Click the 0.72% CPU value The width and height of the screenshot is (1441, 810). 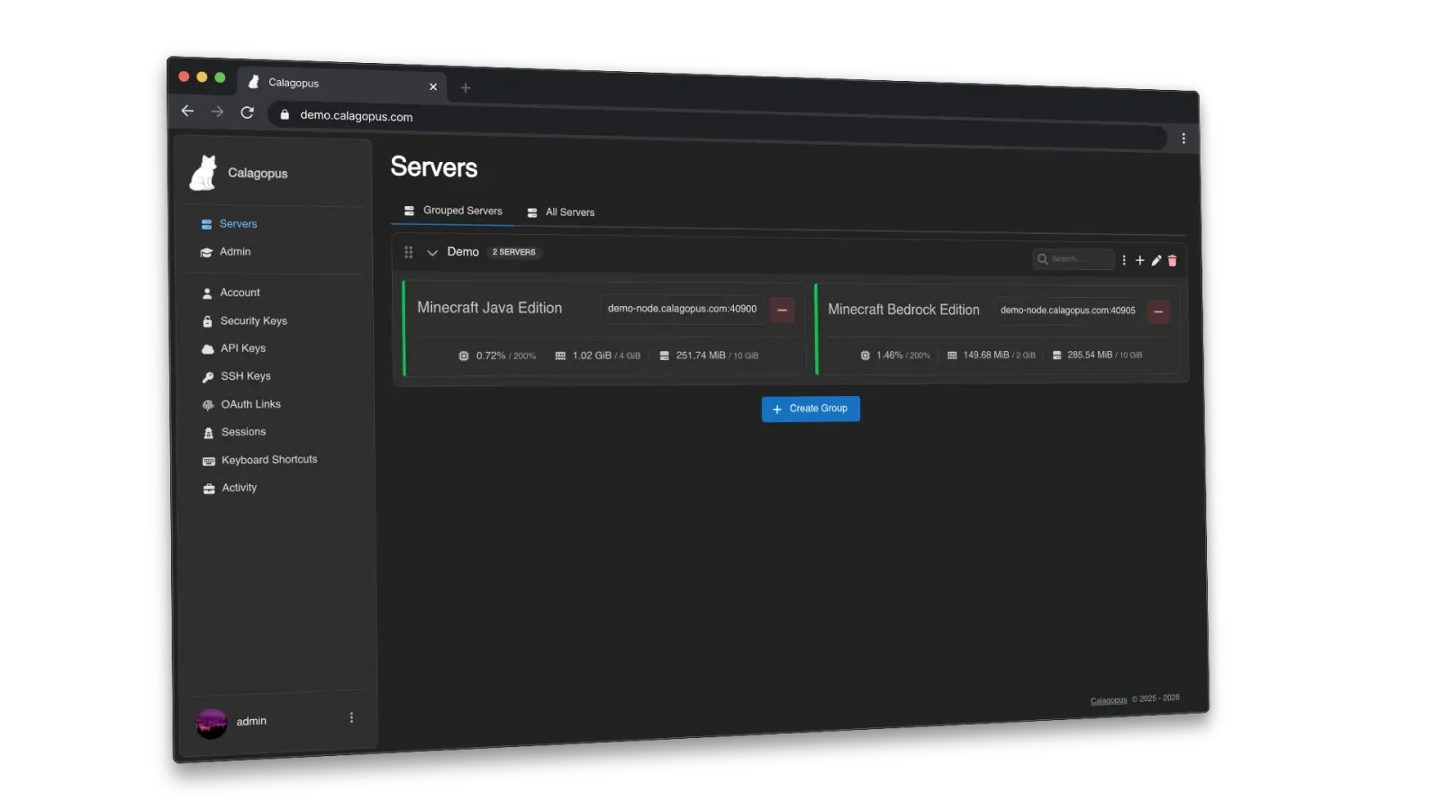491,356
